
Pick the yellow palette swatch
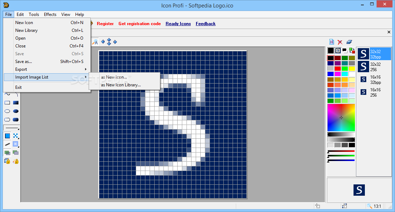pyautogui.click(x=352, y=69)
